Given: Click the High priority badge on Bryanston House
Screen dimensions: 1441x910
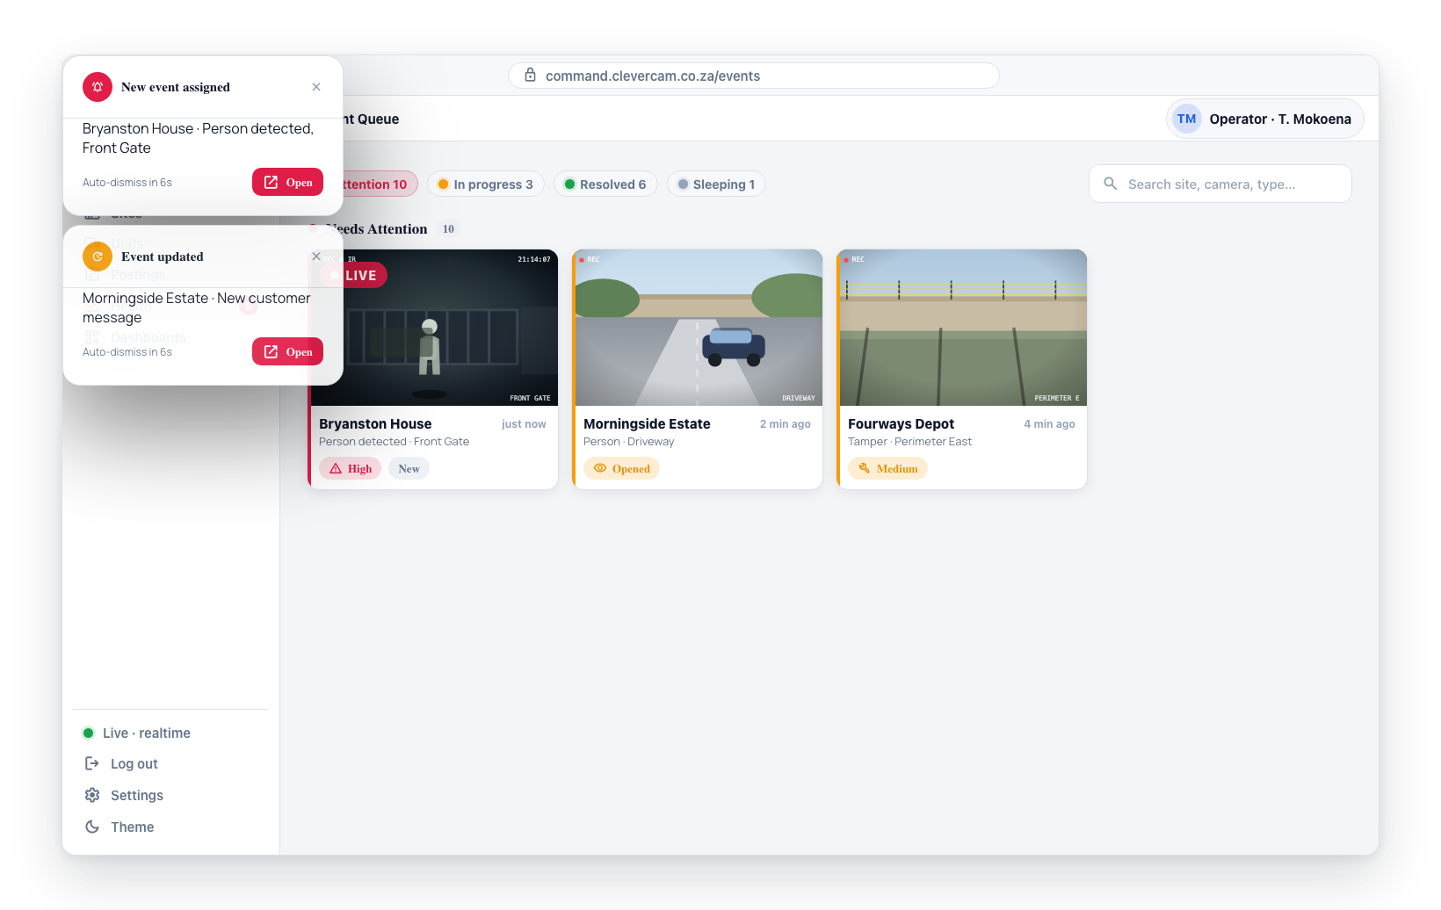Looking at the screenshot, I should [x=350, y=468].
